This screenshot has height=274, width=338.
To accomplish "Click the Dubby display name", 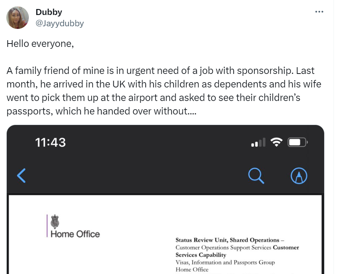I will click(x=49, y=12).
